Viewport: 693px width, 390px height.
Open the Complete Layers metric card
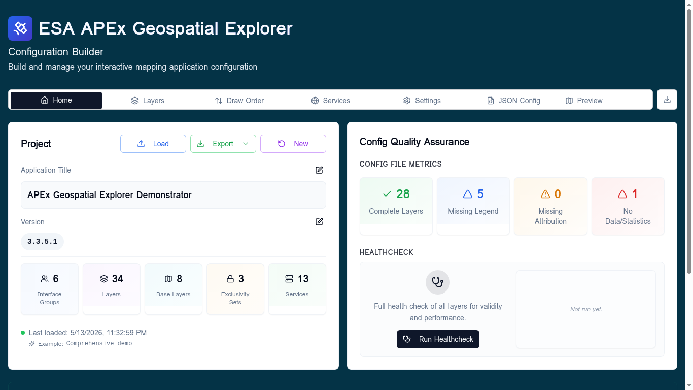[x=396, y=206]
